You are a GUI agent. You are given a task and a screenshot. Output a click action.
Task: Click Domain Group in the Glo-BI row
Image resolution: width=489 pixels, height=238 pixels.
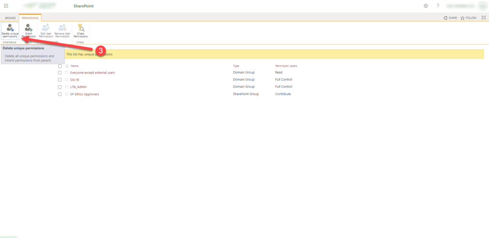[244, 80]
